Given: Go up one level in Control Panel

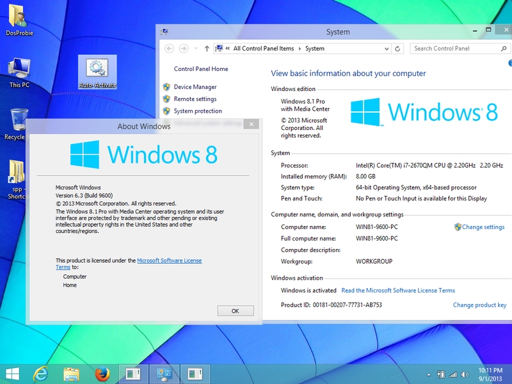Looking at the screenshot, I should [x=207, y=49].
